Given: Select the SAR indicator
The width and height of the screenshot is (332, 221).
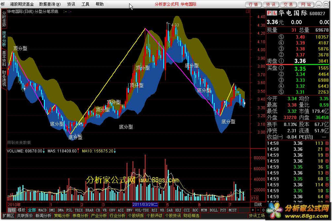Looking at the screenshot, I should point(169,210).
